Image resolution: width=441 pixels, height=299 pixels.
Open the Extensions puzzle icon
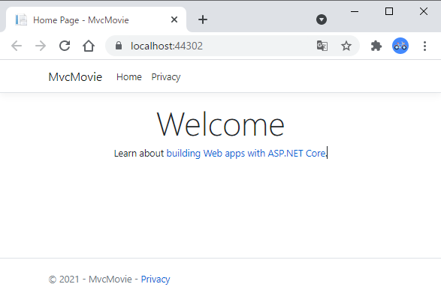point(376,46)
